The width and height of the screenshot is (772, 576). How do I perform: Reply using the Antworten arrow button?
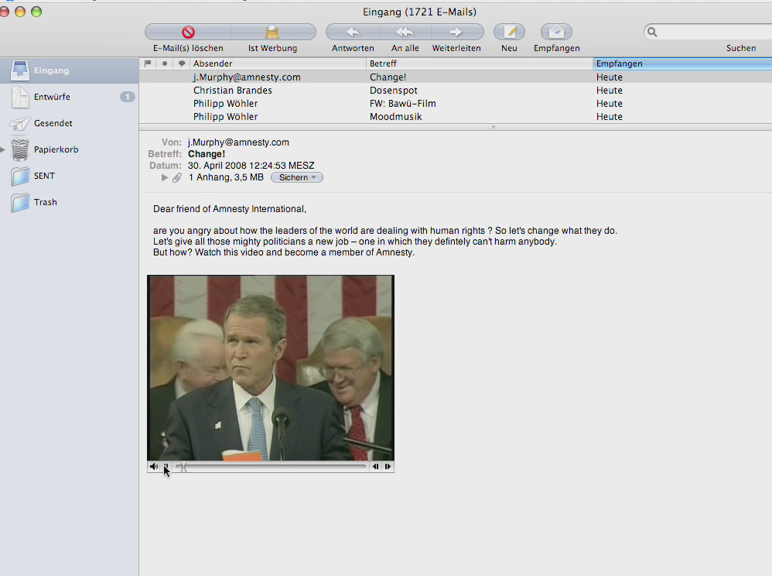pyautogui.click(x=353, y=32)
